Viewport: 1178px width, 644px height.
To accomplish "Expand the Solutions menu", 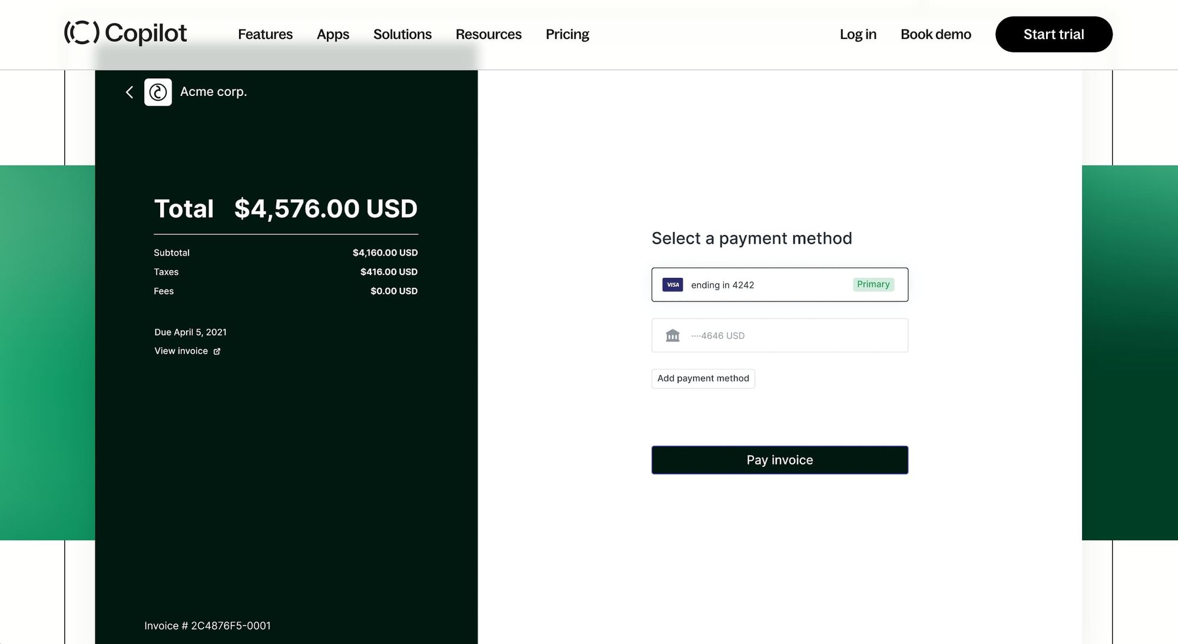I will pyautogui.click(x=402, y=34).
